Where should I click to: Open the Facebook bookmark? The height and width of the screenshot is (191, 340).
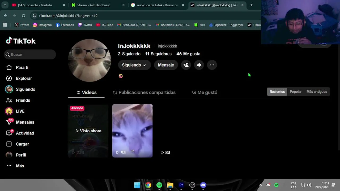65,25
